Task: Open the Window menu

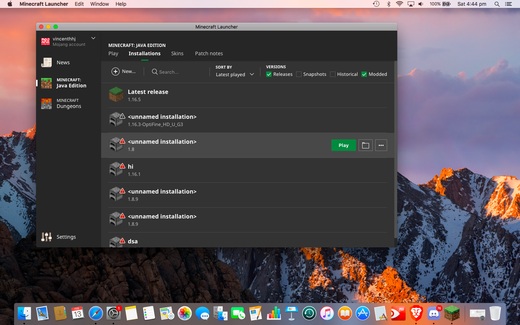Action: pyautogui.click(x=100, y=4)
